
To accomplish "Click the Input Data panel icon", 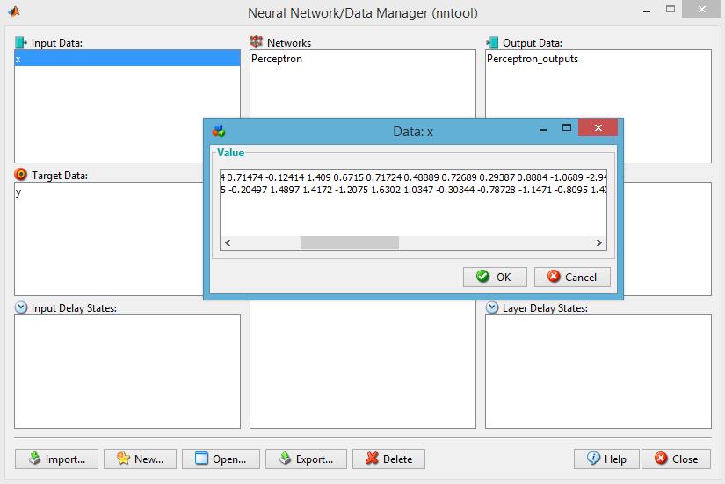I will 21,42.
